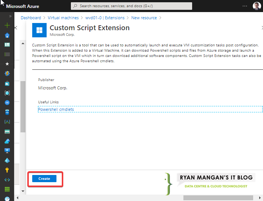The width and height of the screenshot is (263, 201).
Task: Open Function App lightning icon
Action: (x=7, y=74)
